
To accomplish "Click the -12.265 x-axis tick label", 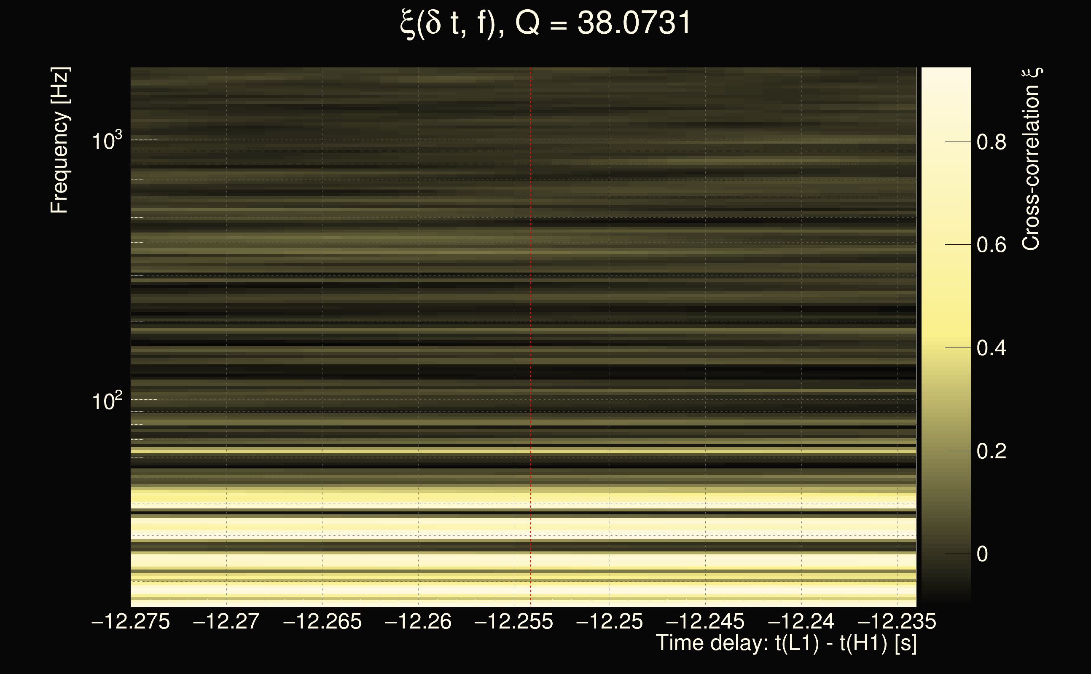I will click(x=322, y=621).
